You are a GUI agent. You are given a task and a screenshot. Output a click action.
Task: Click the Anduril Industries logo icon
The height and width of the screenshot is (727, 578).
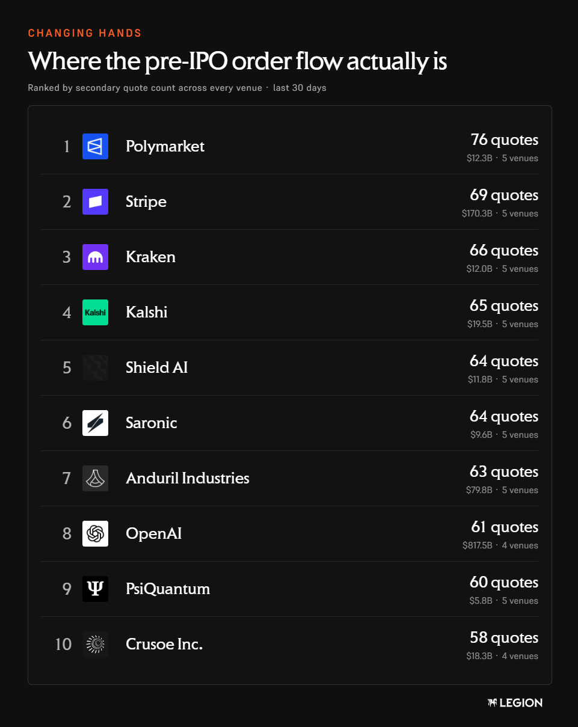(x=95, y=478)
